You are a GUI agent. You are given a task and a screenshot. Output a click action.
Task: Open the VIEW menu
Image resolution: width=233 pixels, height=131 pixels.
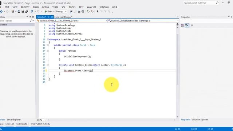[15, 7]
